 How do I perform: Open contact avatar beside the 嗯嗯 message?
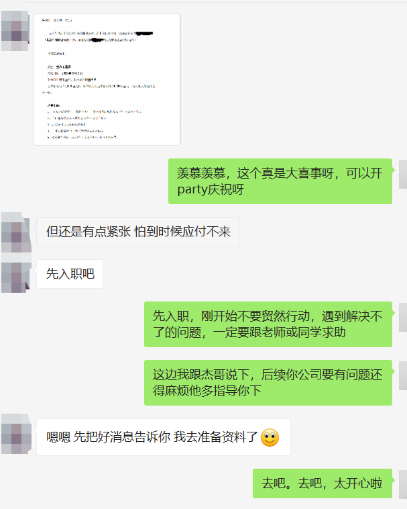[x=16, y=433]
